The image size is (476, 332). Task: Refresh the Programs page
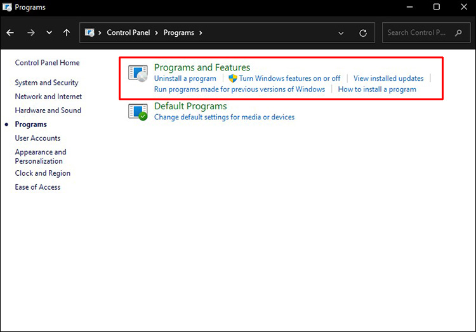(x=363, y=33)
